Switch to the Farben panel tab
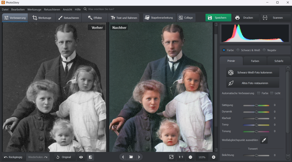 pyautogui.click(x=255, y=61)
